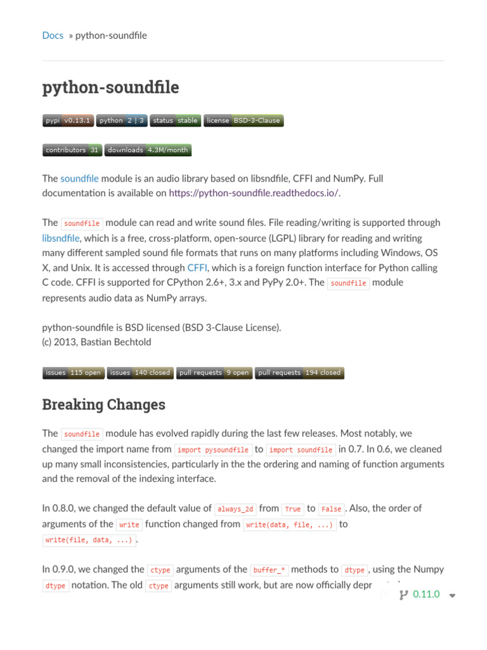Image resolution: width=487 pixels, height=650 pixels.
Task: Click the pypi v0.13.1 badge
Action: coord(68,121)
